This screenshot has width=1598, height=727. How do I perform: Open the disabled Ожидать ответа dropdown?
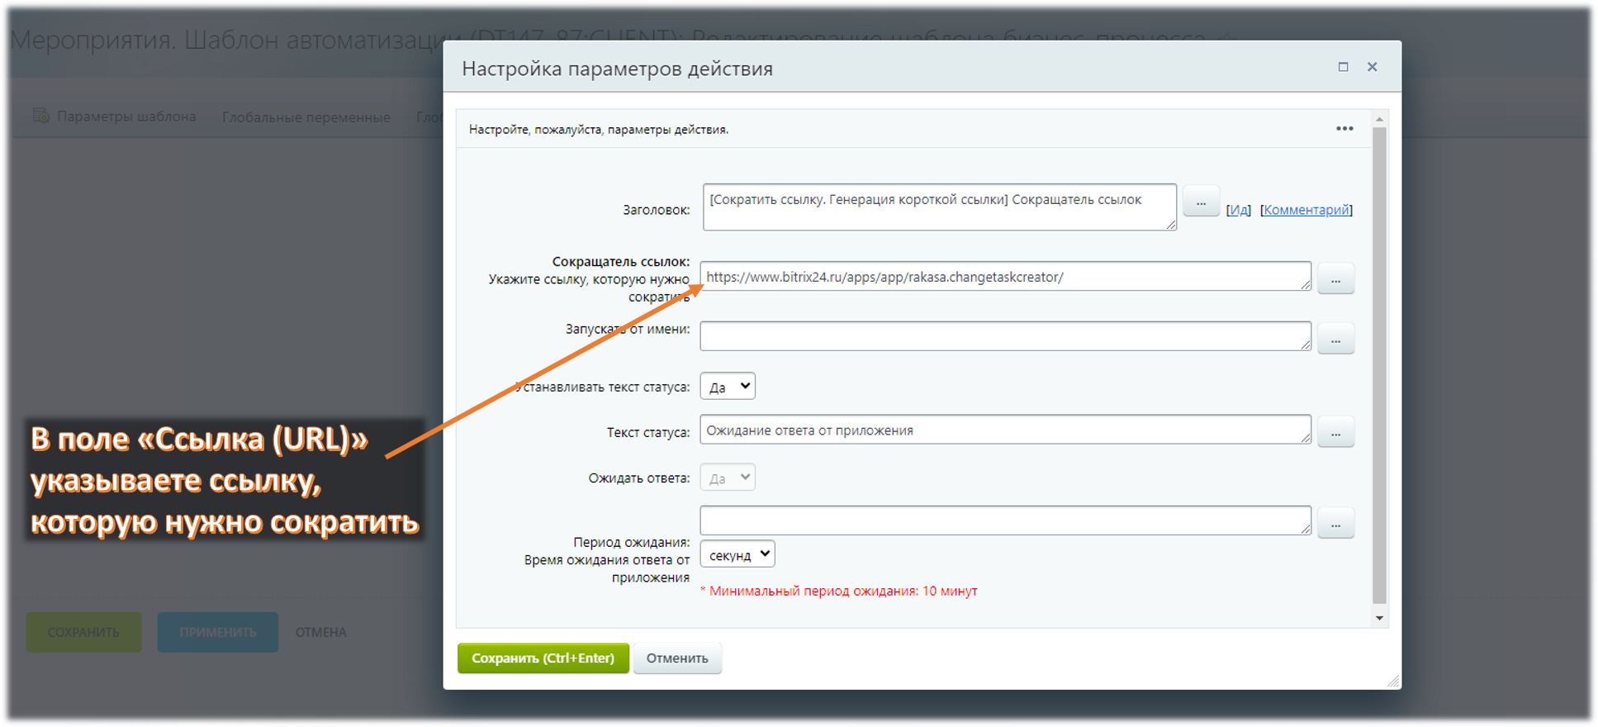(728, 478)
